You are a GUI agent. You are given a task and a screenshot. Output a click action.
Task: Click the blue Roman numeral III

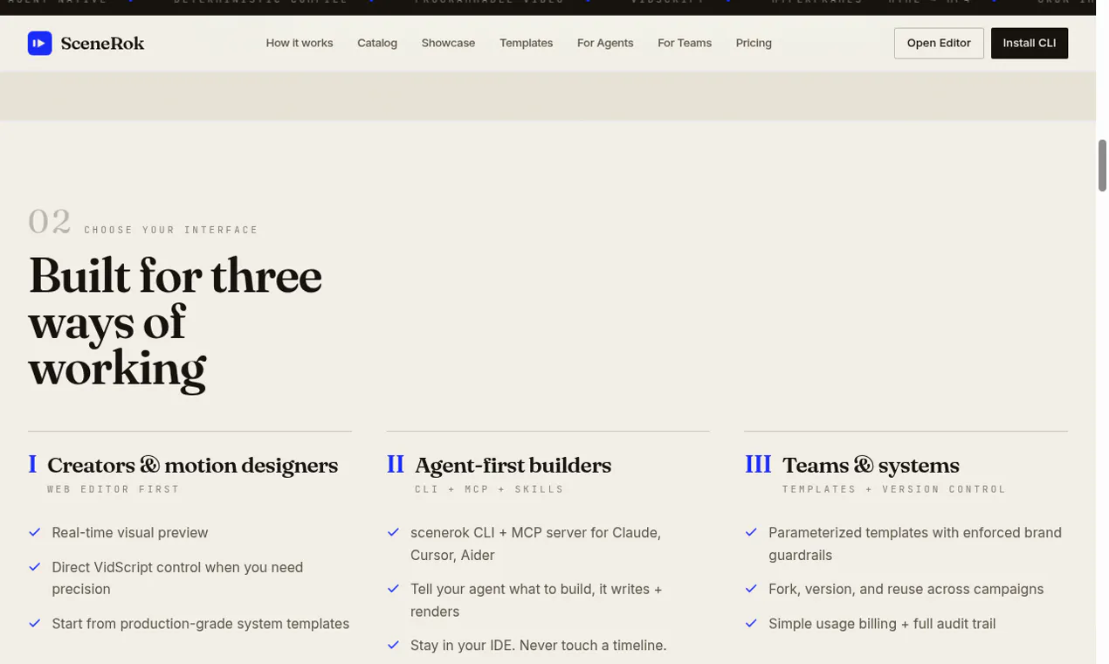click(758, 465)
